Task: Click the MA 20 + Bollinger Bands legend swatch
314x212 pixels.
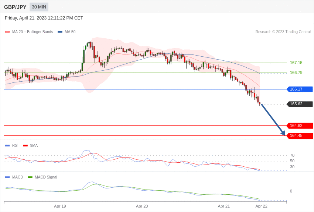Action: point(7,32)
